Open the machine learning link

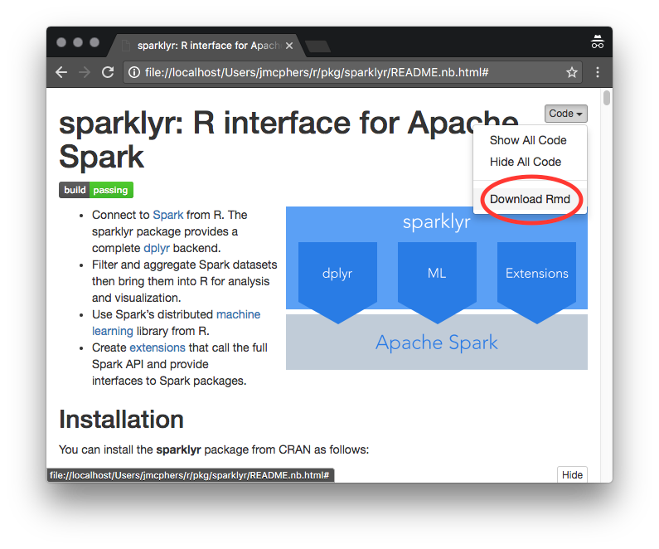[x=238, y=314]
